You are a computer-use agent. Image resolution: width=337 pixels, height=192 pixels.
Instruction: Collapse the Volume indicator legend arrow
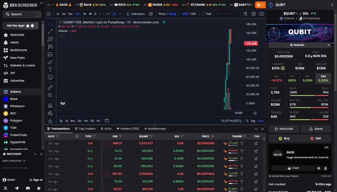[x=62, y=36]
